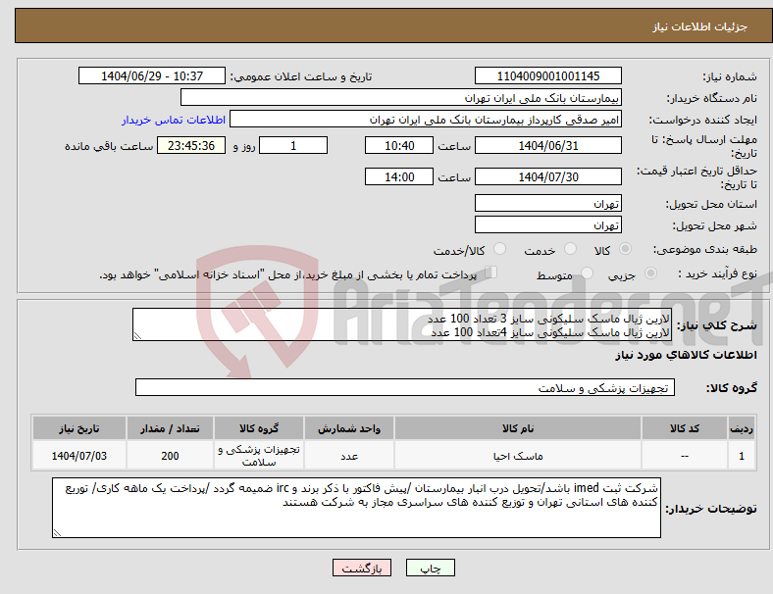Click the table cell تجهیزات پزشکی و سلامت

(x=259, y=456)
